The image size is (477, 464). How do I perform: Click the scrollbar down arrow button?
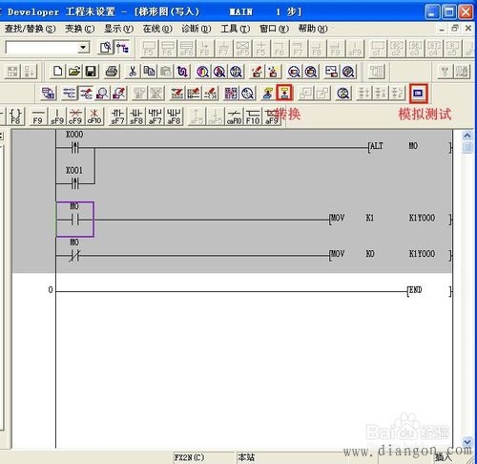pyautogui.click(x=467, y=442)
